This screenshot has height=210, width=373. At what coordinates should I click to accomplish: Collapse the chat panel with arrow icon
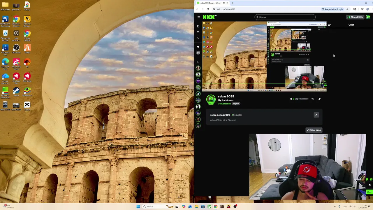329,25
